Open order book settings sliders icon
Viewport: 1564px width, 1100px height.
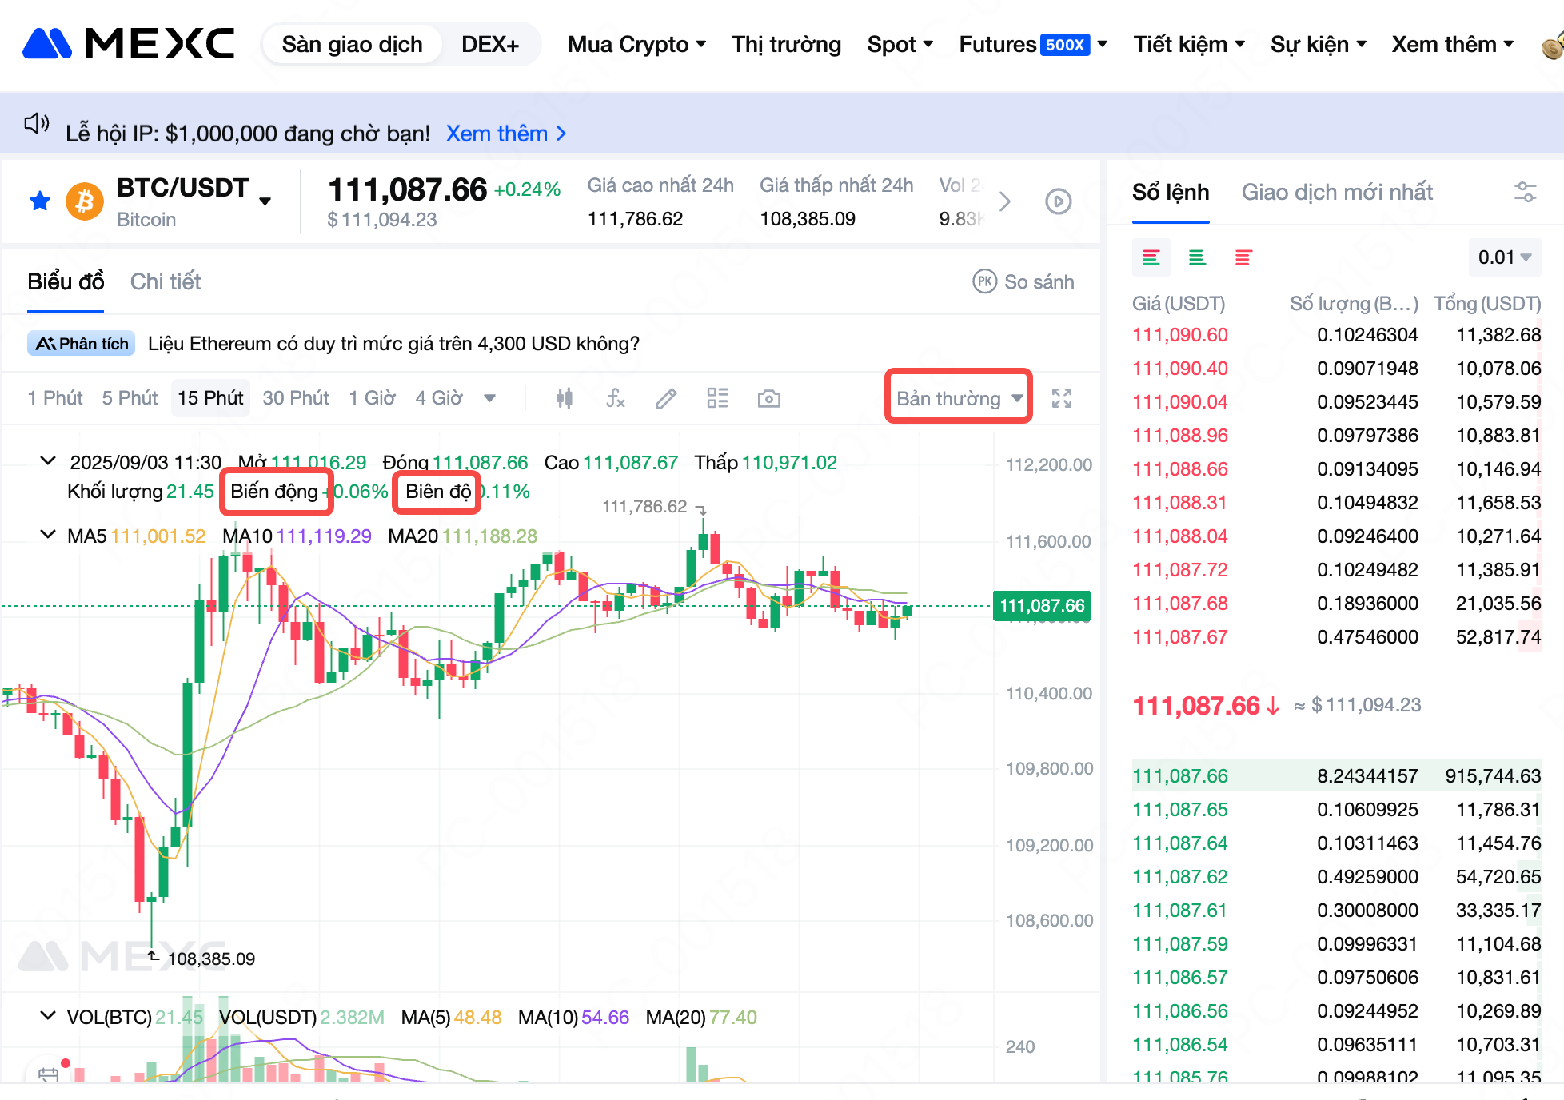1525,192
